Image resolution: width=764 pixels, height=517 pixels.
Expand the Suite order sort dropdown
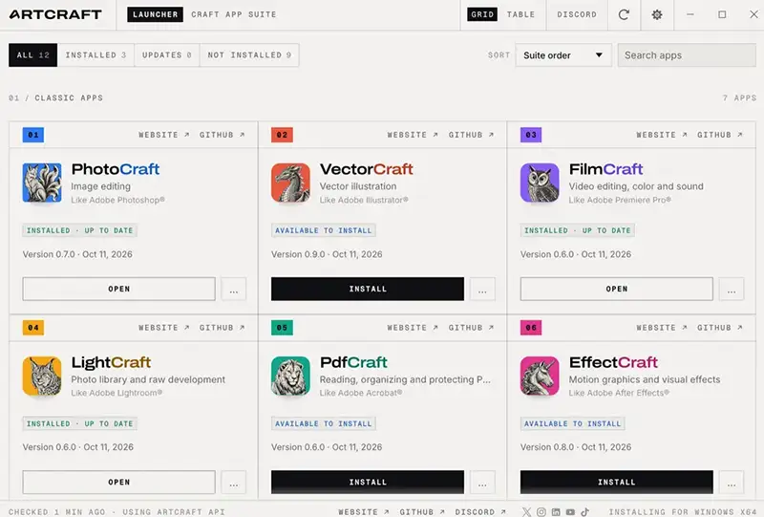(x=563, y=55)
